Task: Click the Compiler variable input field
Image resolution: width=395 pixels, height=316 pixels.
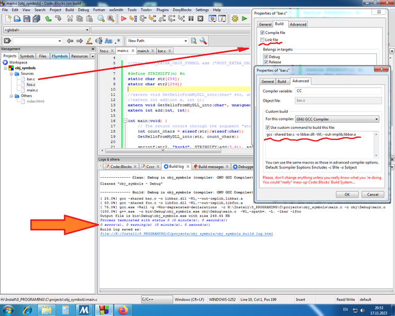Action: point(338,91)
